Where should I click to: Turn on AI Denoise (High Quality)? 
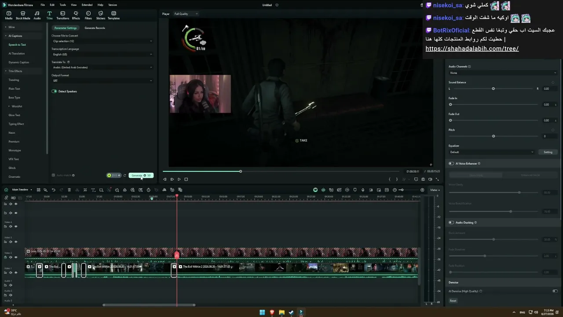pyautogui.click(x=555, y=291)
